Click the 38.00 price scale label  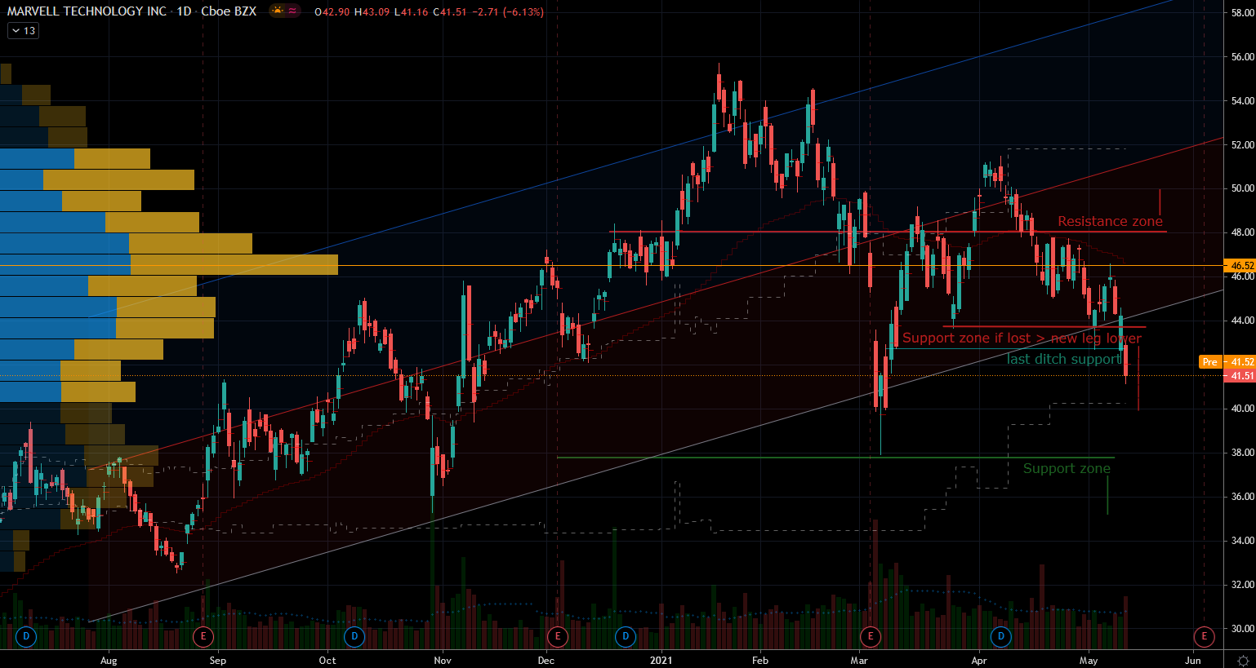[x=1243, y=453]
